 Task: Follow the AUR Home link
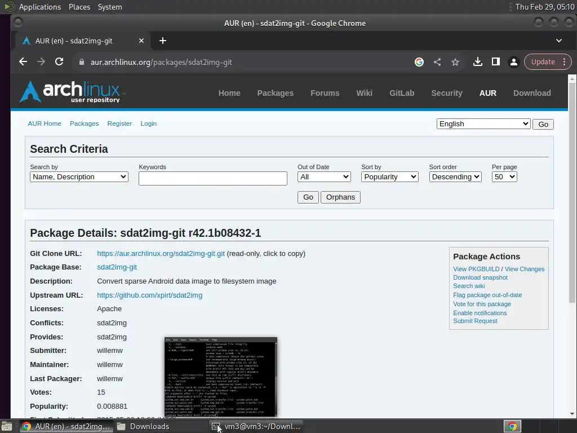pyautogui.click(x=45, y=123)
